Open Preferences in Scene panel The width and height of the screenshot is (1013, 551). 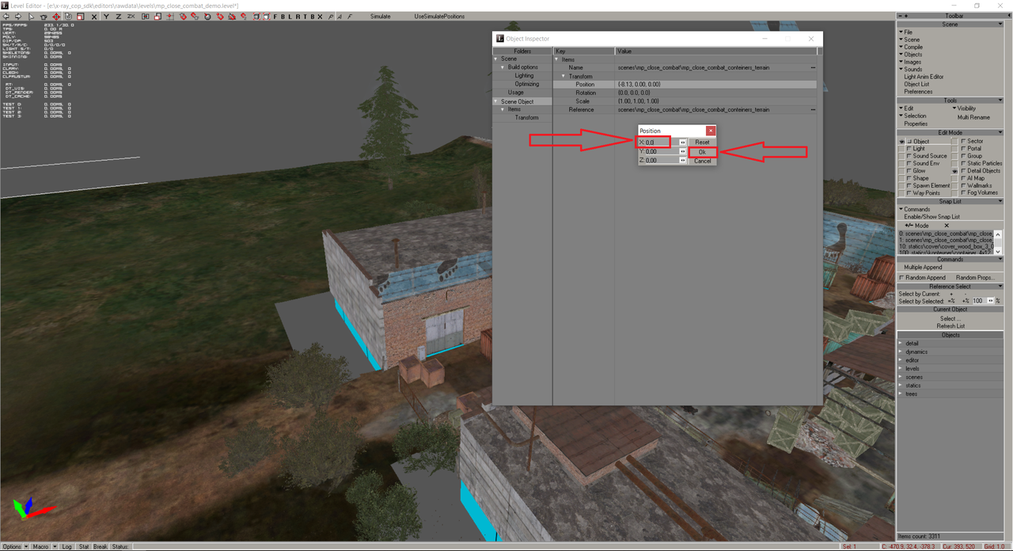point(918,92)
